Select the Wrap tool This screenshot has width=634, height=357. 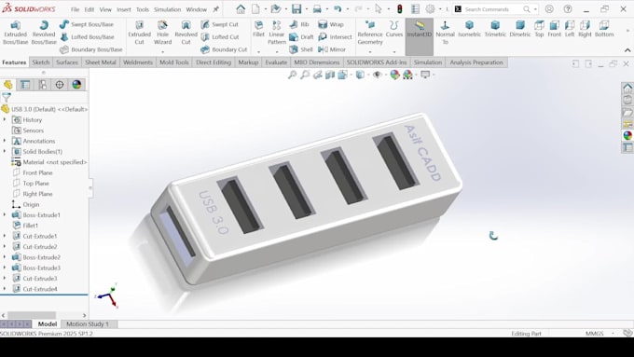[331, 24]
